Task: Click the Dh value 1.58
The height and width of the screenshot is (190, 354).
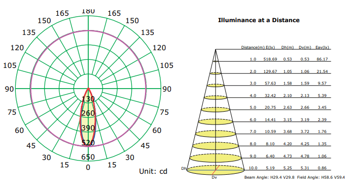Action: 287,83
